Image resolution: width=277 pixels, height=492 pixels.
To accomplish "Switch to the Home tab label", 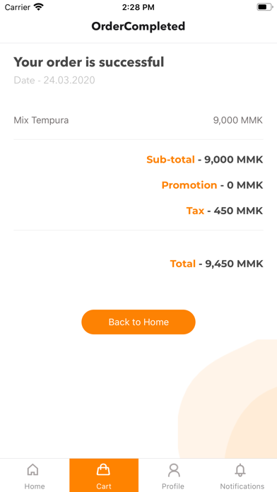I will tap(35, 486).
